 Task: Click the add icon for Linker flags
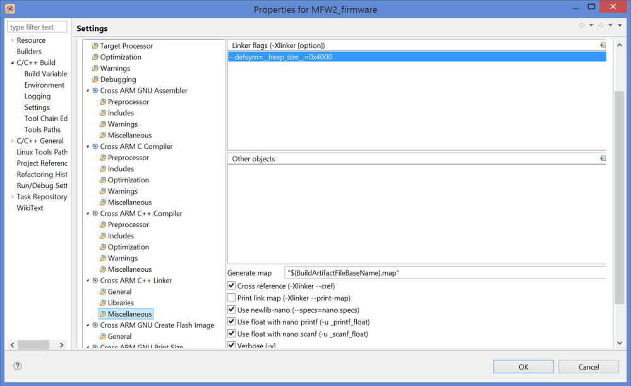point(603,45)
